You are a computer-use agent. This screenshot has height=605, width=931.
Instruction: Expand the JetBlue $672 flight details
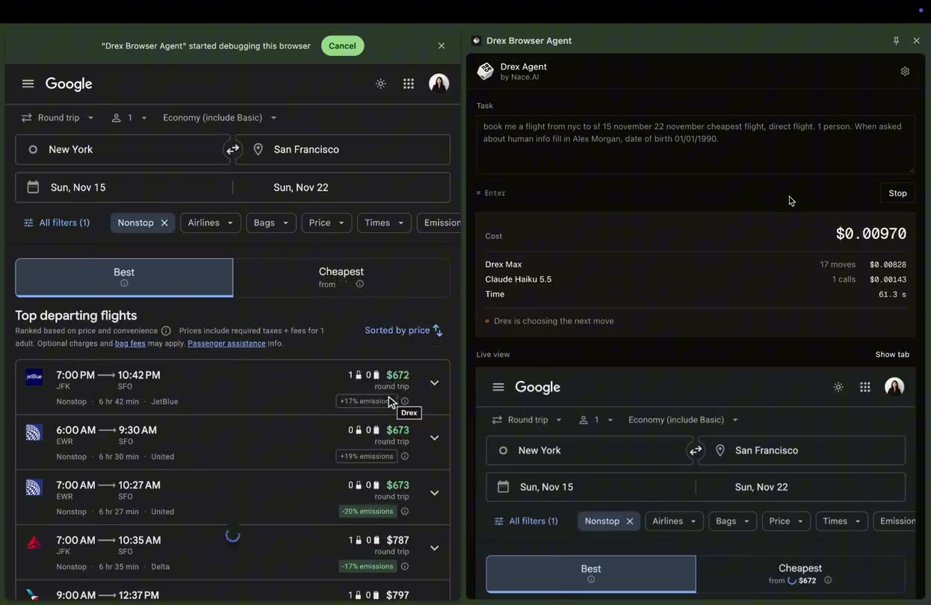point(434,383)
